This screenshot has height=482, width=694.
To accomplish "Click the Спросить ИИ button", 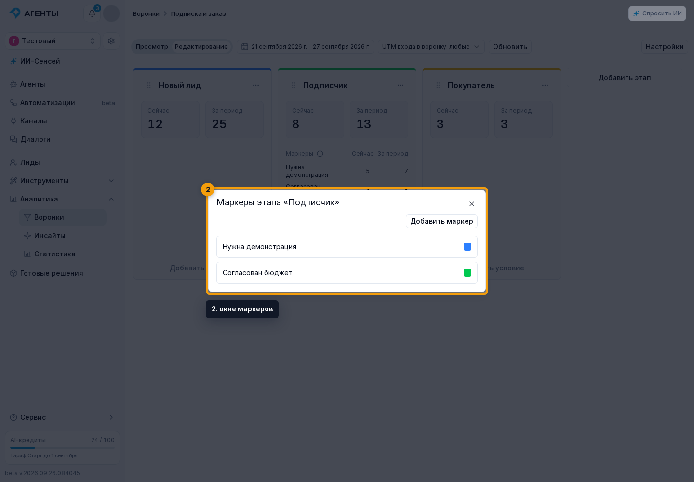I will (x=657, y=13).
